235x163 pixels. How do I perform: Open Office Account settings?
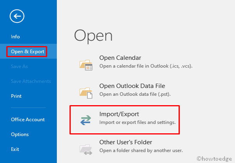tap(28, 120)
